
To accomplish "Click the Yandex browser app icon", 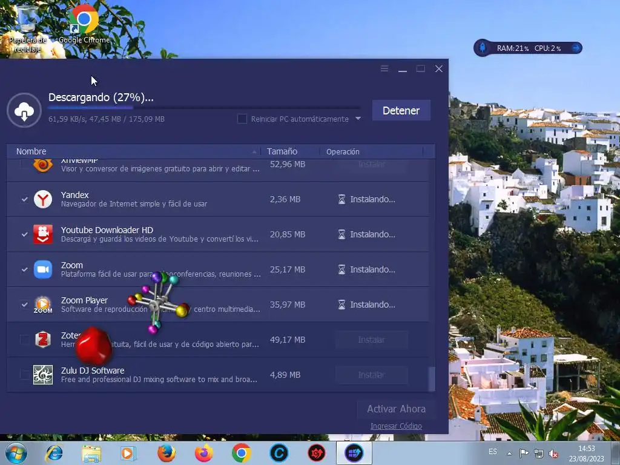I will (43, 199).
